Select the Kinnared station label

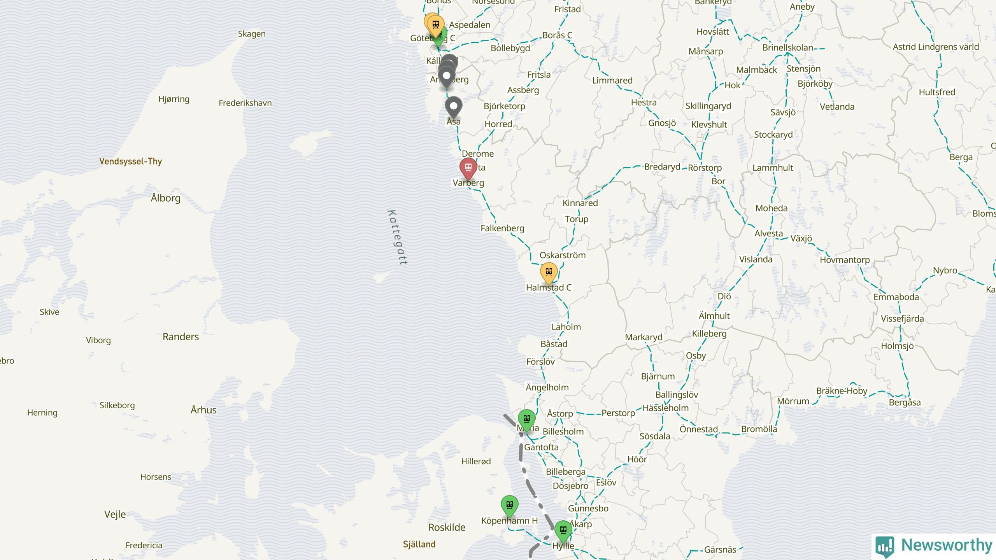tap(580, 203)
